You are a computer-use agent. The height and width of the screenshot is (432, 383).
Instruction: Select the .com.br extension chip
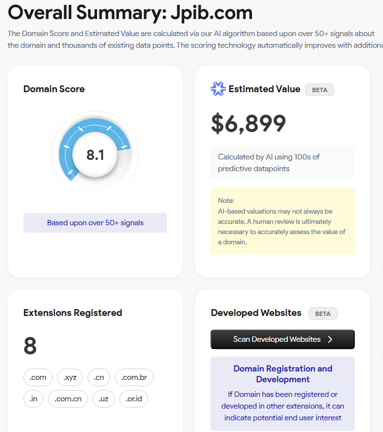click(134, 377)
